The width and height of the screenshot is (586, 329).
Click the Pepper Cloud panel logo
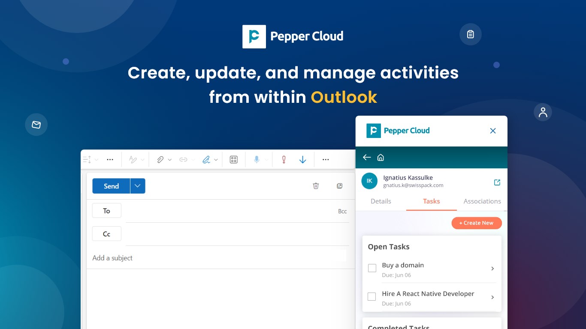tap(398, 131)
